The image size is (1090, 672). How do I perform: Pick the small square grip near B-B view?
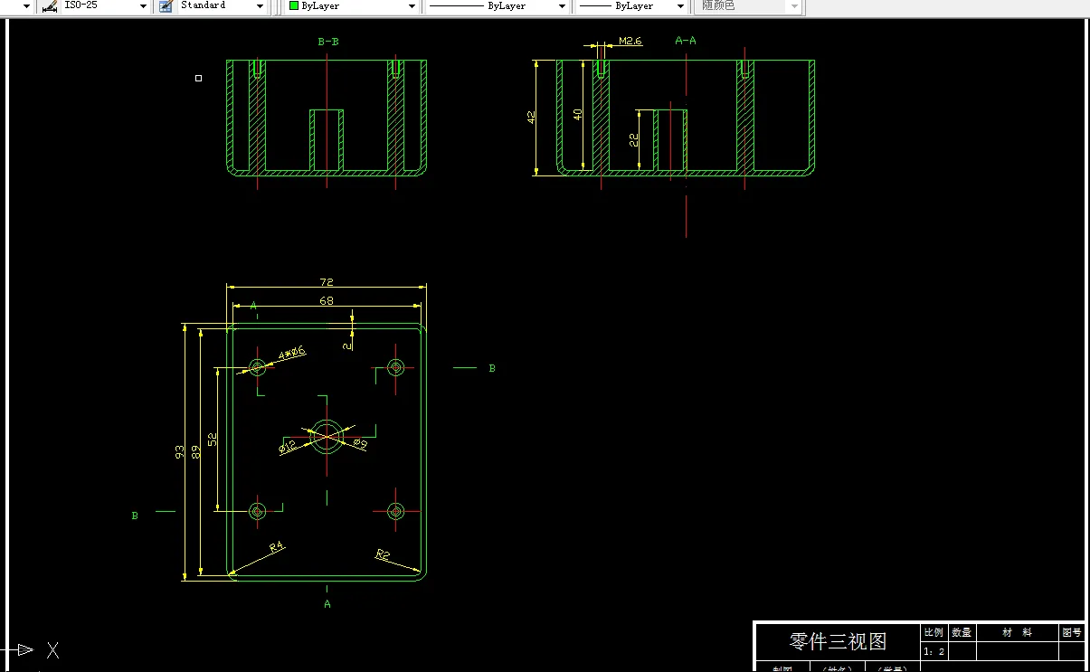[x=199, y=78]
